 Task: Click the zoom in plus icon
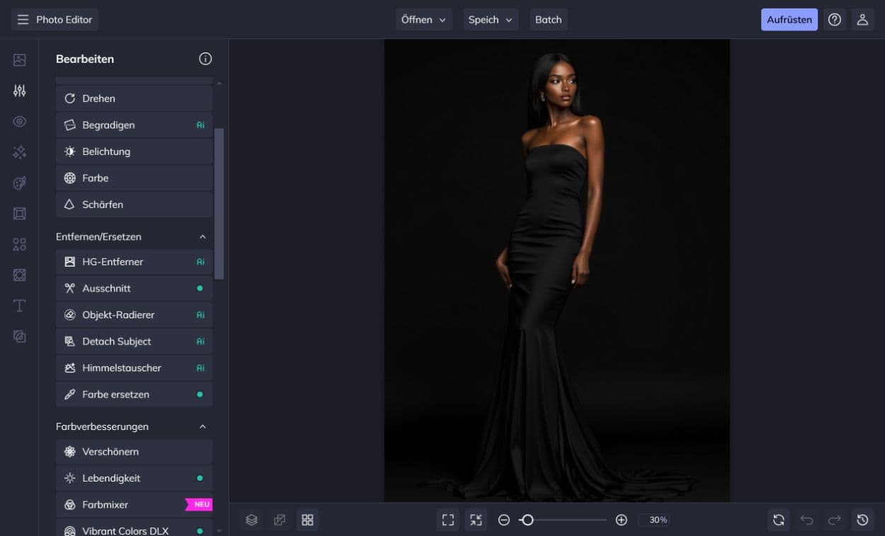(x=621, y=520)
